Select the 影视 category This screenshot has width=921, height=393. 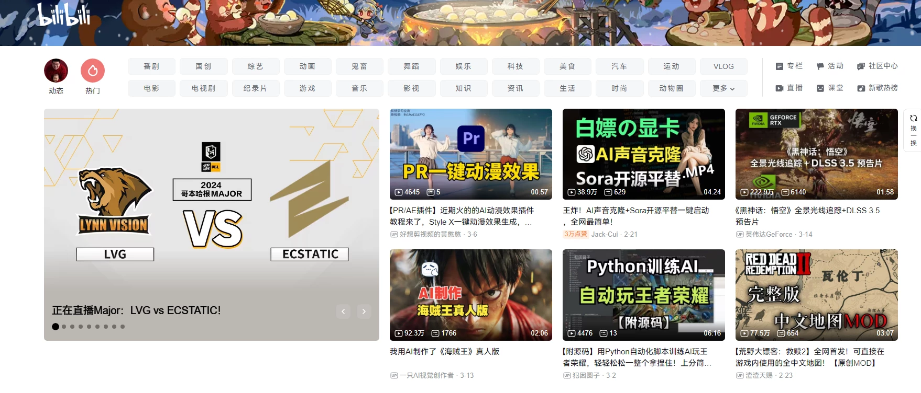tap(411, 88)
